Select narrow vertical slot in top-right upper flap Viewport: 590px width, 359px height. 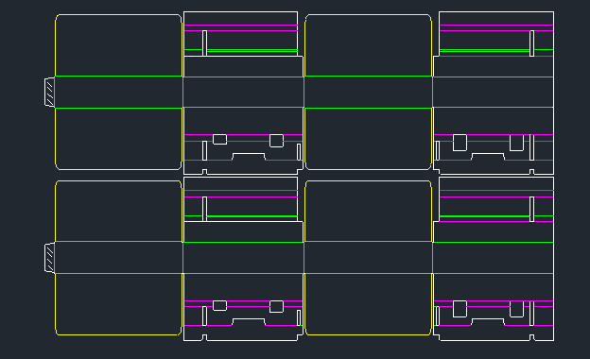(531, 43)
